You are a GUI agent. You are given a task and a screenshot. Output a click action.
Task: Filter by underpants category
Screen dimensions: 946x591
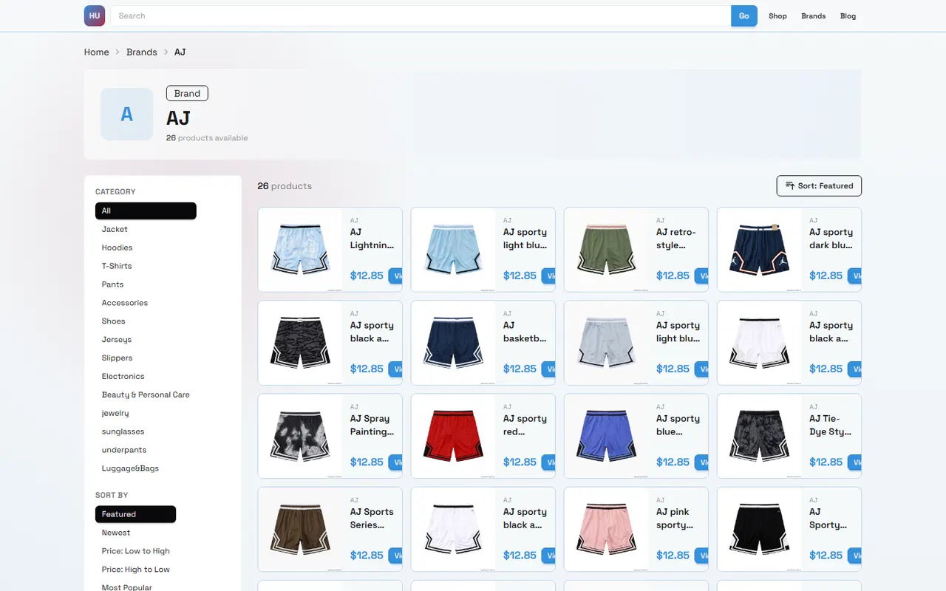click(124, 451)
